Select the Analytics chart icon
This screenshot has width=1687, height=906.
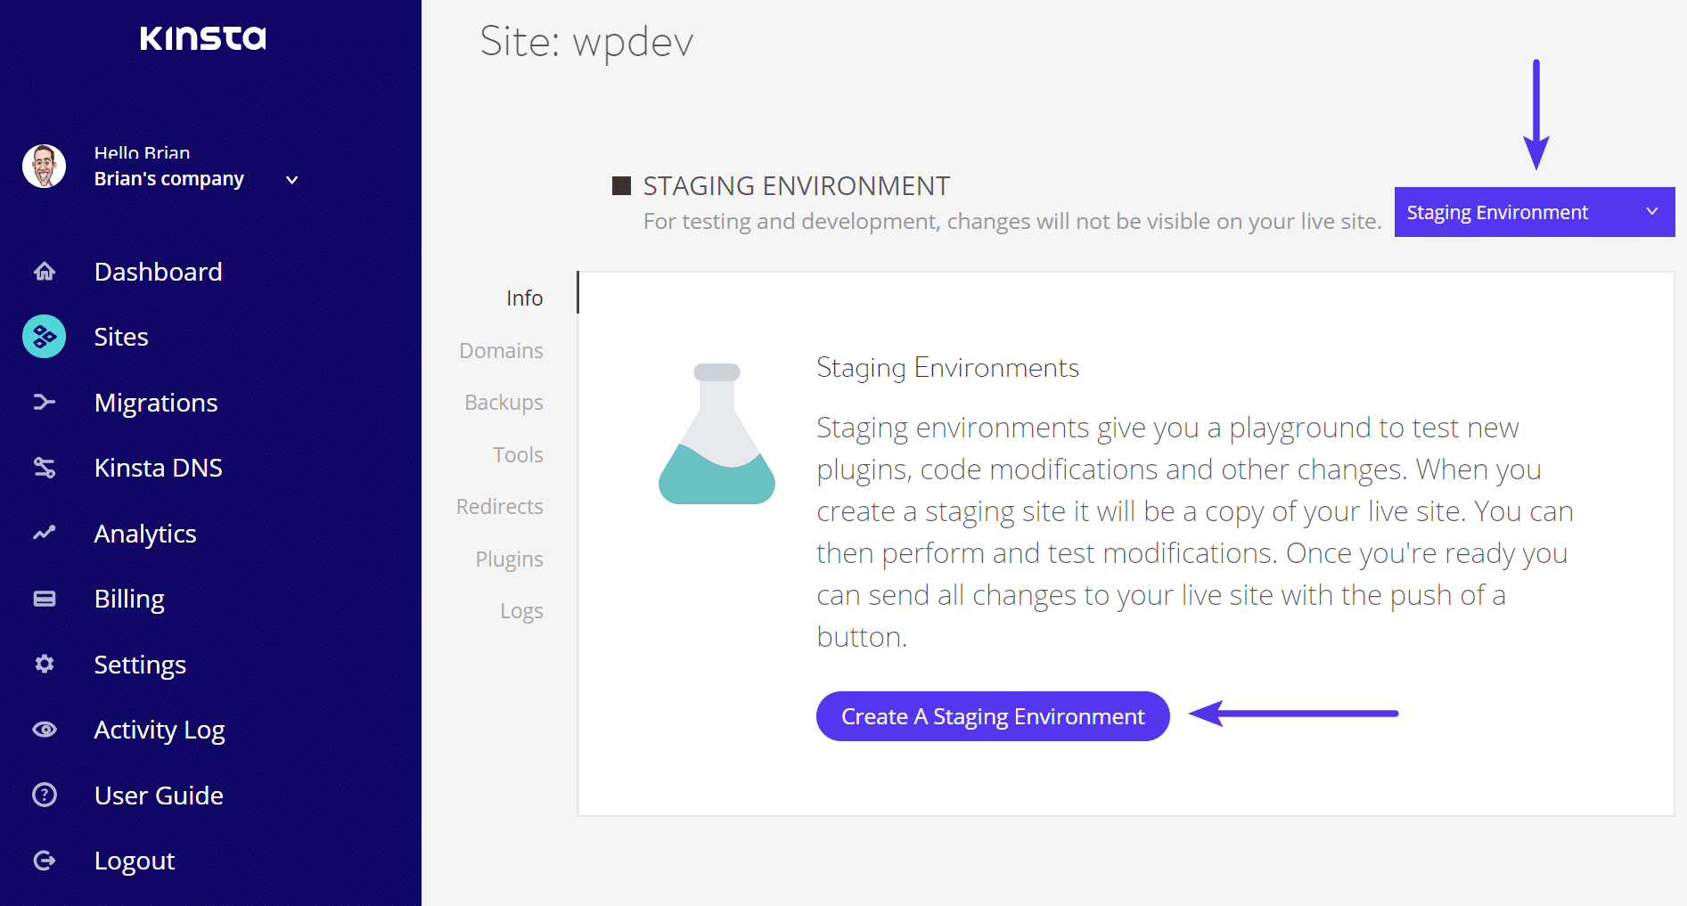pos(44,533)
